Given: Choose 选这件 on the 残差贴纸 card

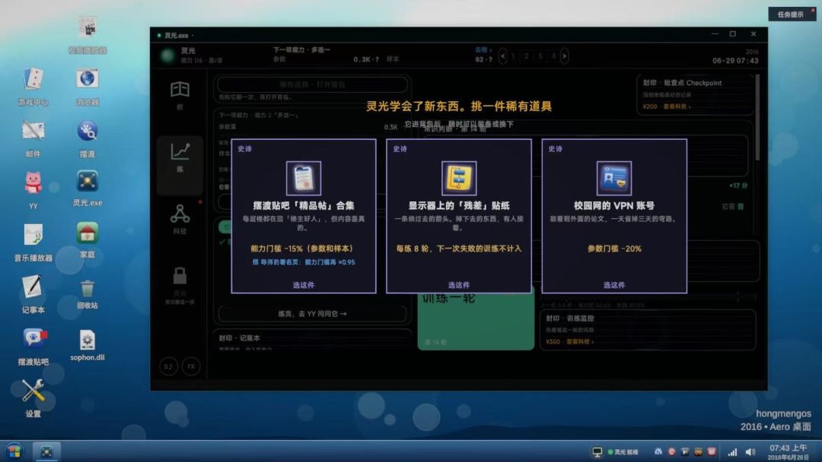Looking at the screenshot, I should click(459, 285).
